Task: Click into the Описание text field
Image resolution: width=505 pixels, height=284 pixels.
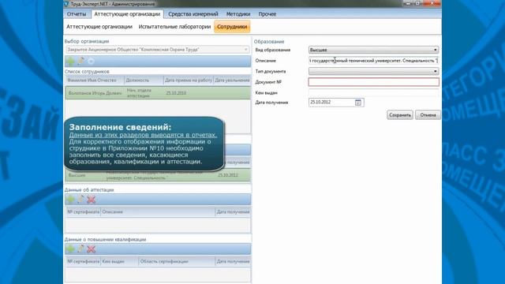Action: pyautogui.click(x=373, y=61)
